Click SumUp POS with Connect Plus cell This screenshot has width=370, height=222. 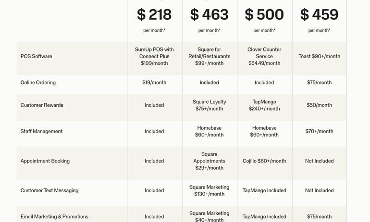(154, 56)
